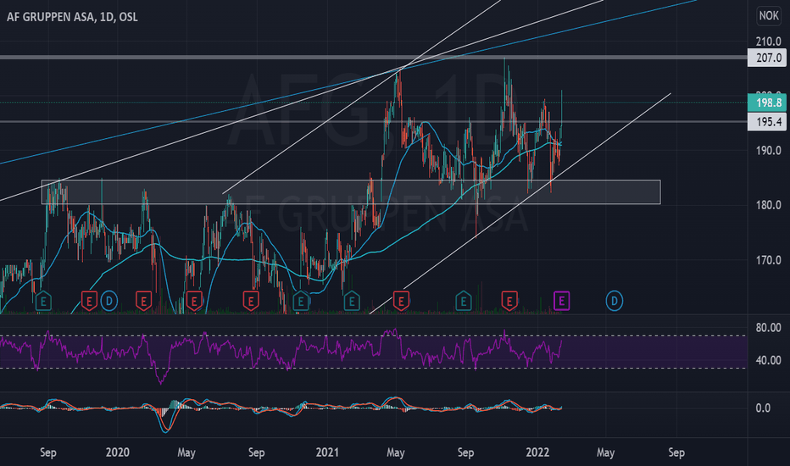Click the 2022 time axis label

tap(537, 452)
